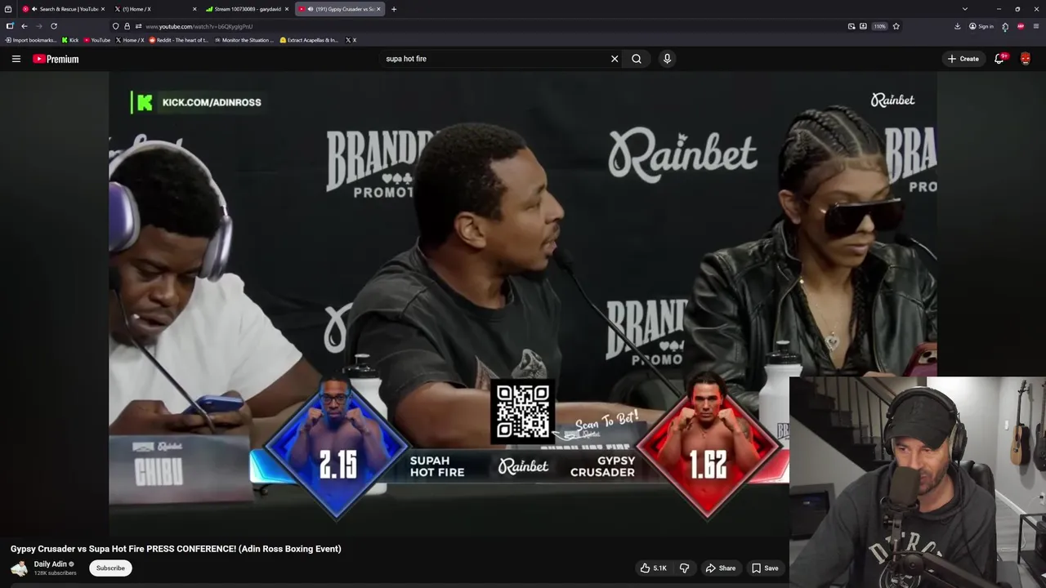This screenshot has width=1046, height=588.
Task: Click the video title text
Action: pyautogui.click(x=176, y=549)
